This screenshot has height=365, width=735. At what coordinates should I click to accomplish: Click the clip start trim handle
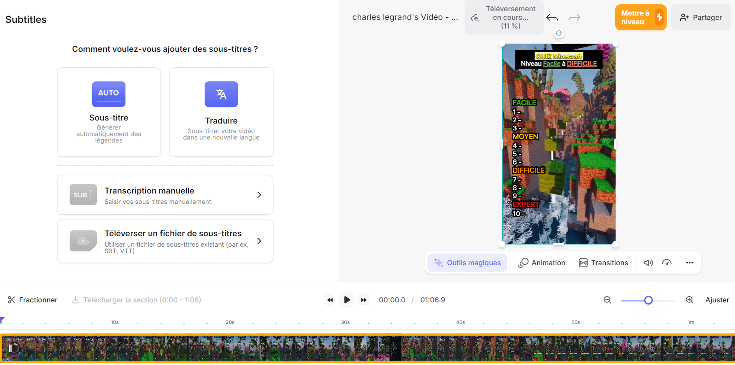click(x=10, y=348)
